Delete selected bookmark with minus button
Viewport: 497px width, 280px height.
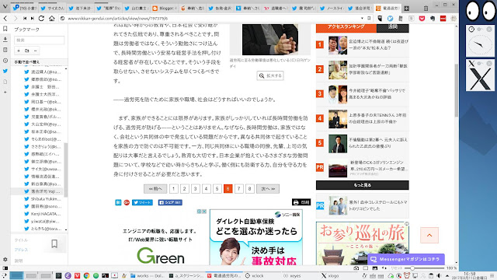click(x=36, y=51)
